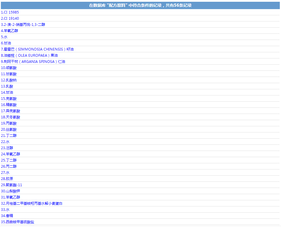Viewport: 281px width, 227px height.
Task: Open entry 24 苯氧乙醇
Action: tap(11, 154)
